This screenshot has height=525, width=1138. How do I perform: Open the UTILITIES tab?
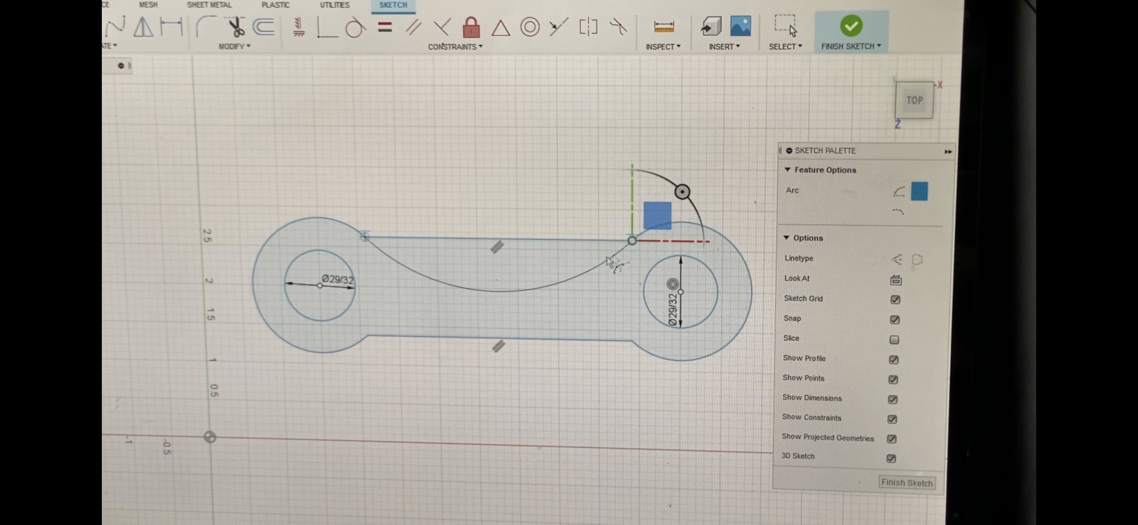click(334, 5)
